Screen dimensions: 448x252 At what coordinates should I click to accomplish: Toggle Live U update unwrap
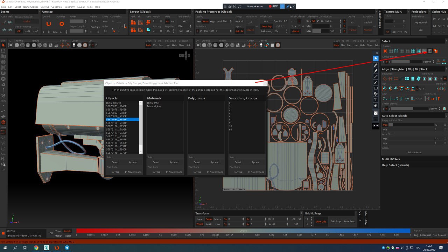27,31
